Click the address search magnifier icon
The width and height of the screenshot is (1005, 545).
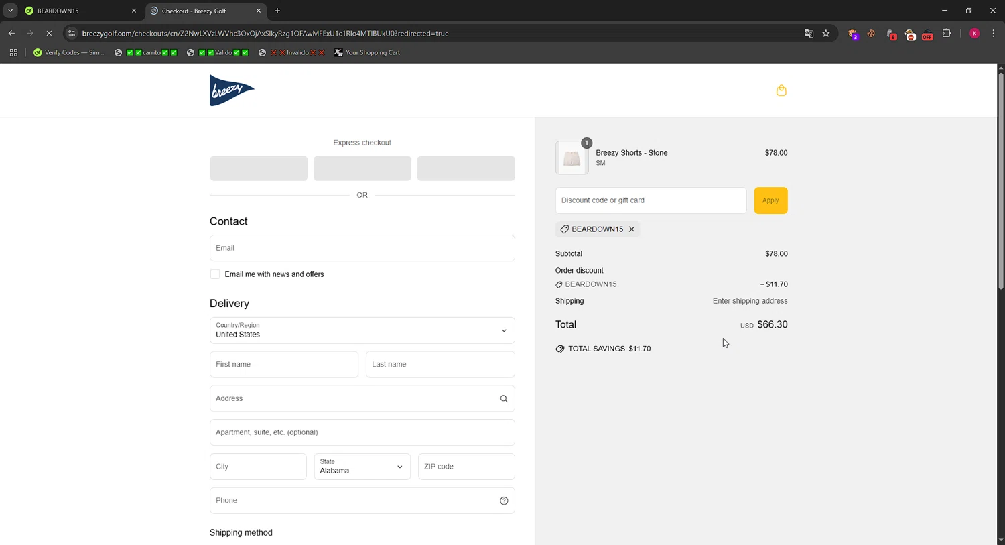pos(504,399)
